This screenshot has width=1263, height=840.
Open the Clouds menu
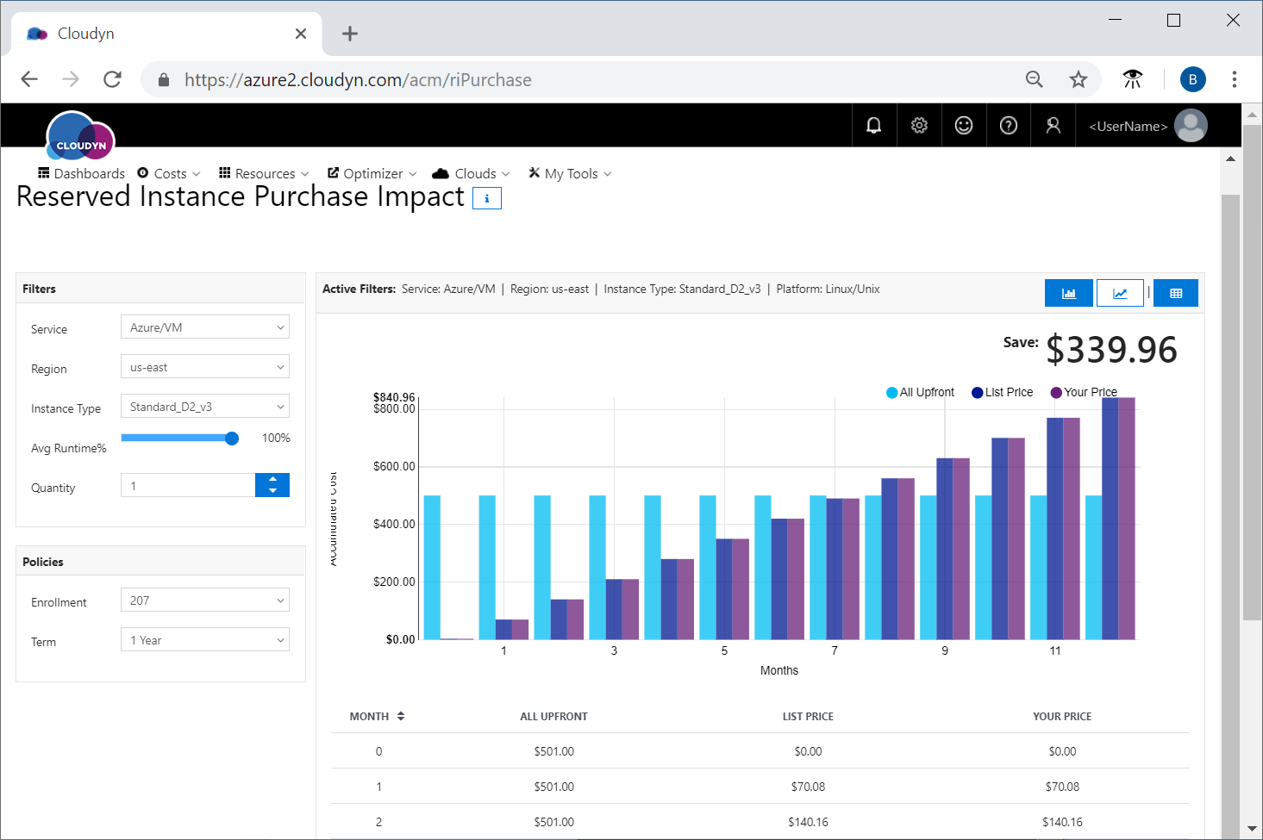point(471,173)
